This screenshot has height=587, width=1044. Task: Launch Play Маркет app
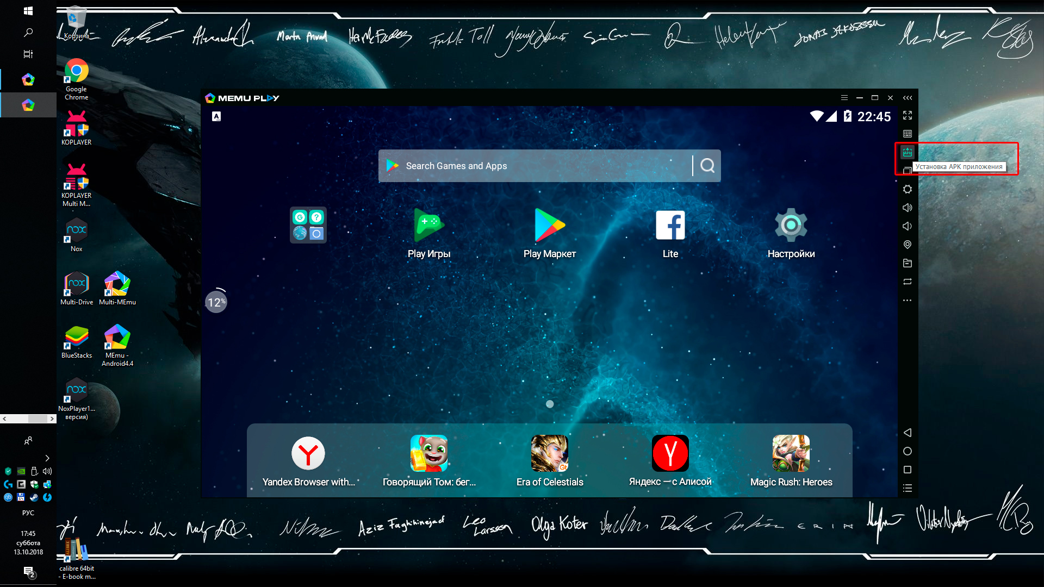550,233
